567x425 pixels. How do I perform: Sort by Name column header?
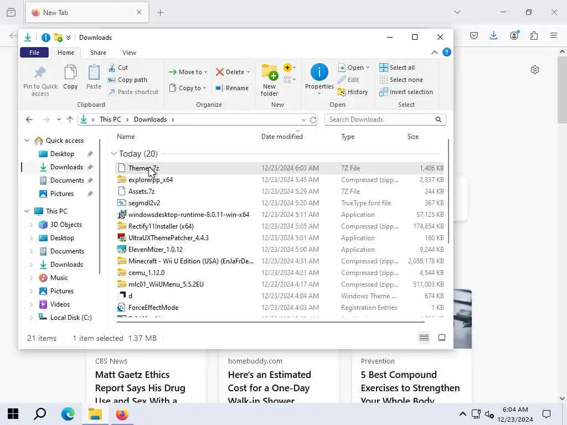click(126, 137)
